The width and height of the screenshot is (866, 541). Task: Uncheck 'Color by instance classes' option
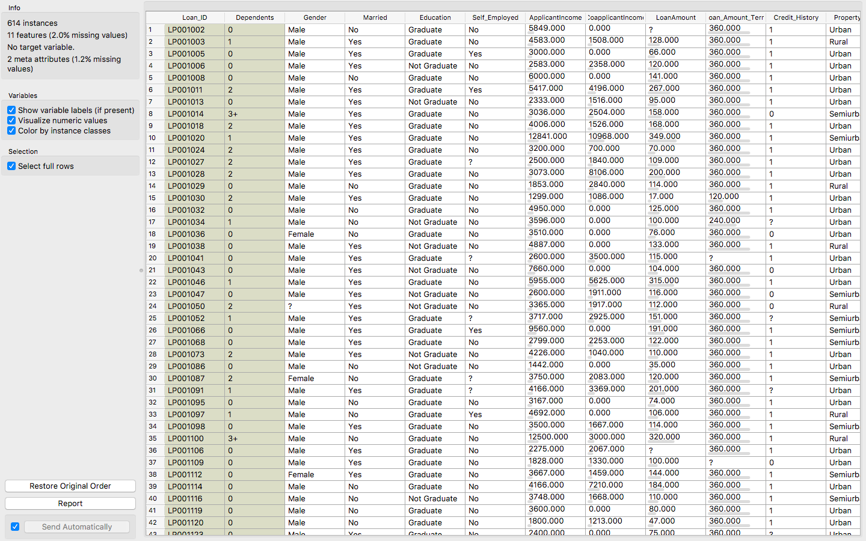click(11, 131)
